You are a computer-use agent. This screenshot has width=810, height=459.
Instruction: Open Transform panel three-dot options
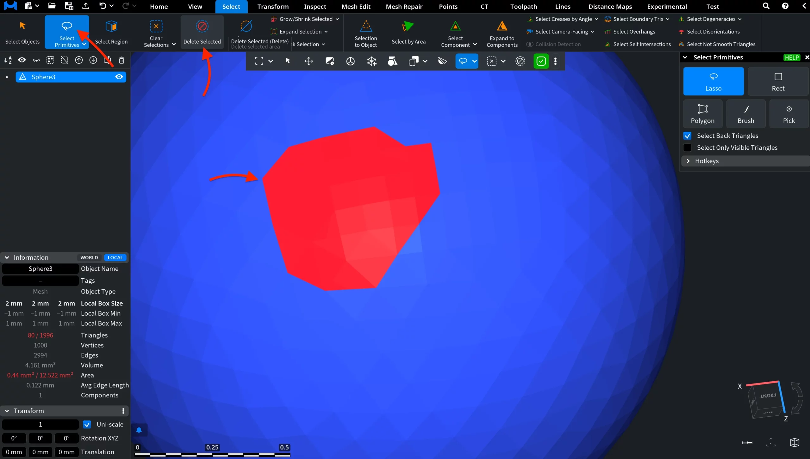[x=123, y=411]
